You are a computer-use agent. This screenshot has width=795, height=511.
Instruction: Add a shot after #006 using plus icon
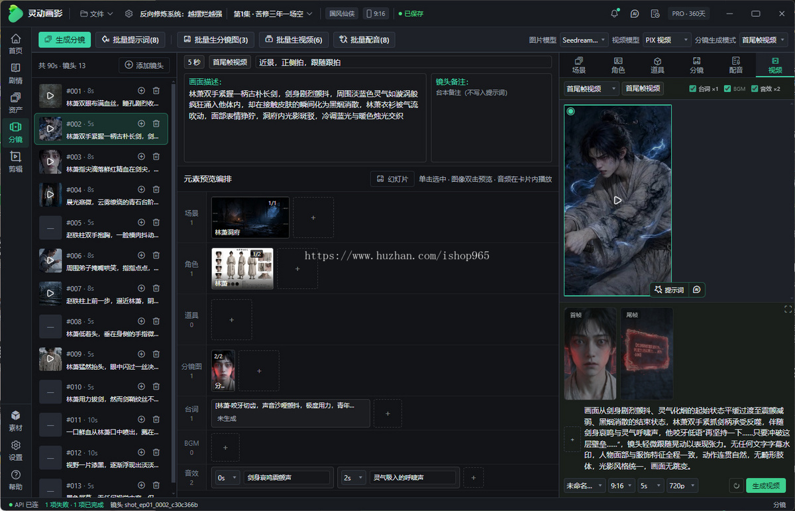141,255
